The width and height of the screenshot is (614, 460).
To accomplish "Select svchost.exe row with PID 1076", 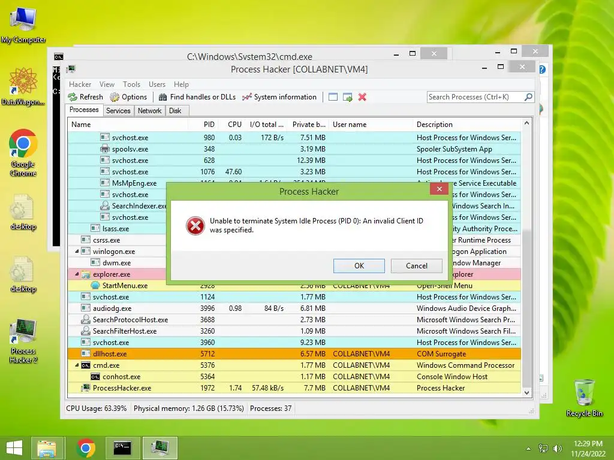I will pos(294,172).
